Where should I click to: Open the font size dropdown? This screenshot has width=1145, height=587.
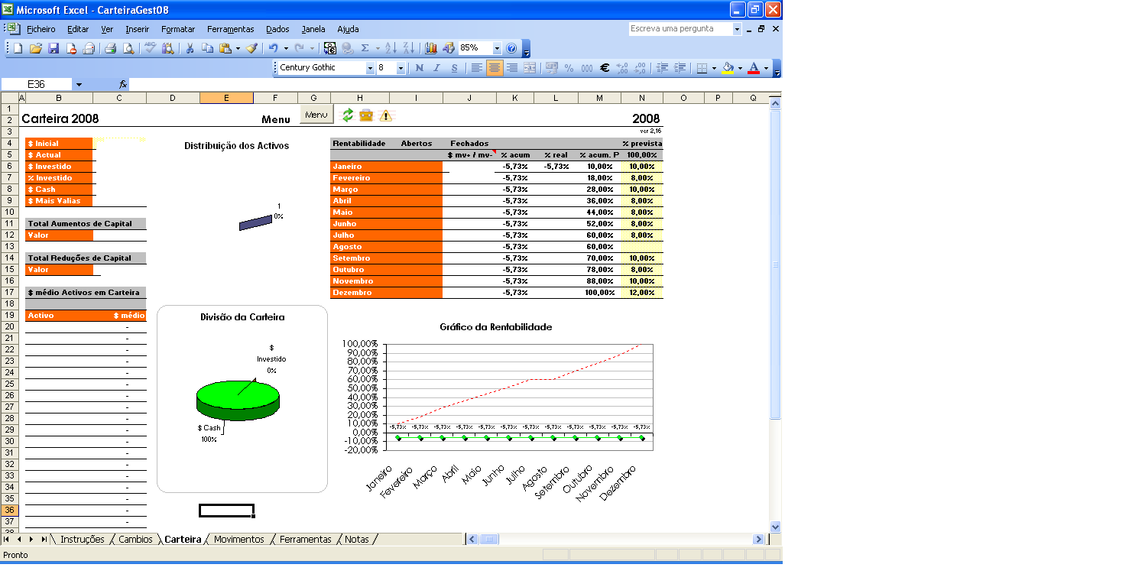tap(402, 68)
